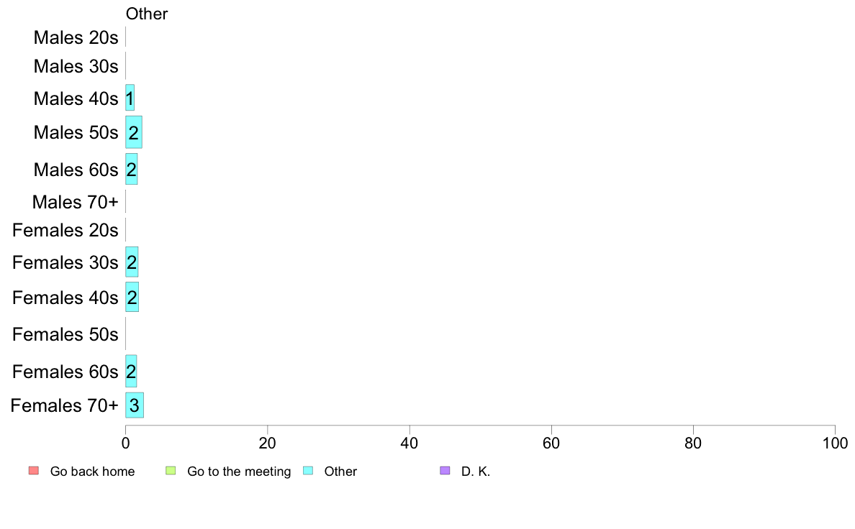
Task: Select the Females 70+ bar
Action: [135, 405]
